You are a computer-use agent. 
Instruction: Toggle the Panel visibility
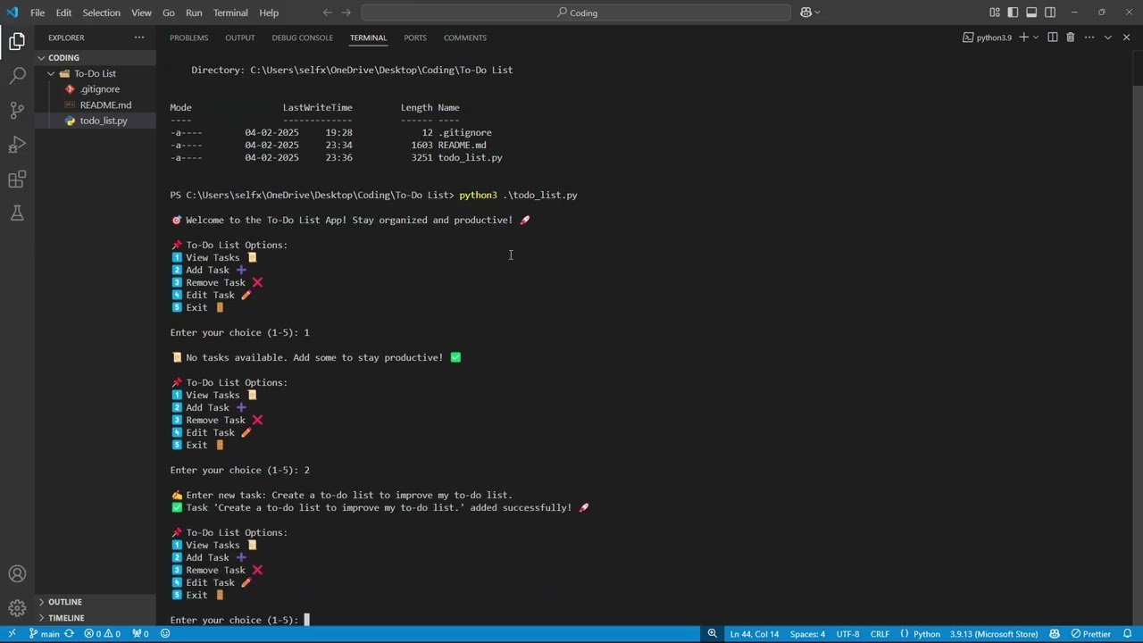(1031, 13)
